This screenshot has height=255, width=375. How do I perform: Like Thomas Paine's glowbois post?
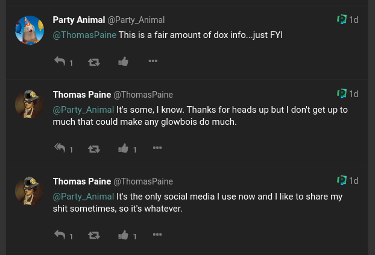123,148
